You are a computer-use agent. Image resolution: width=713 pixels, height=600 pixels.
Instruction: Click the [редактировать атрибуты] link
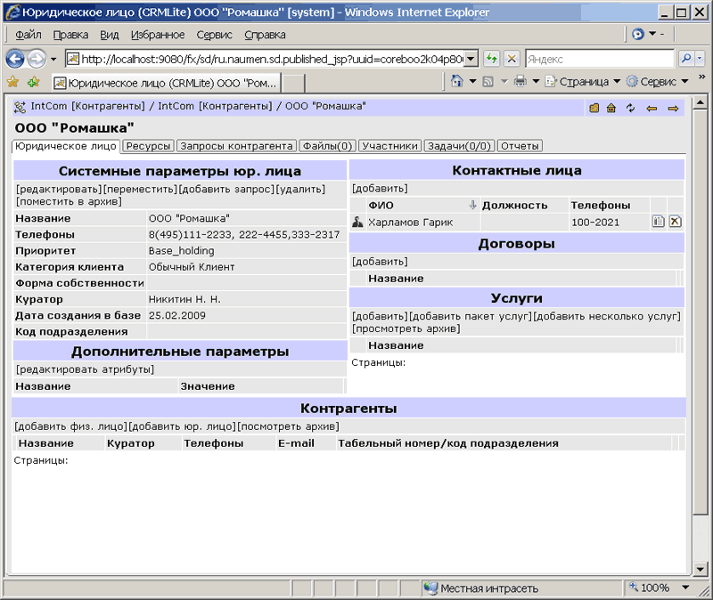[85, 369]
